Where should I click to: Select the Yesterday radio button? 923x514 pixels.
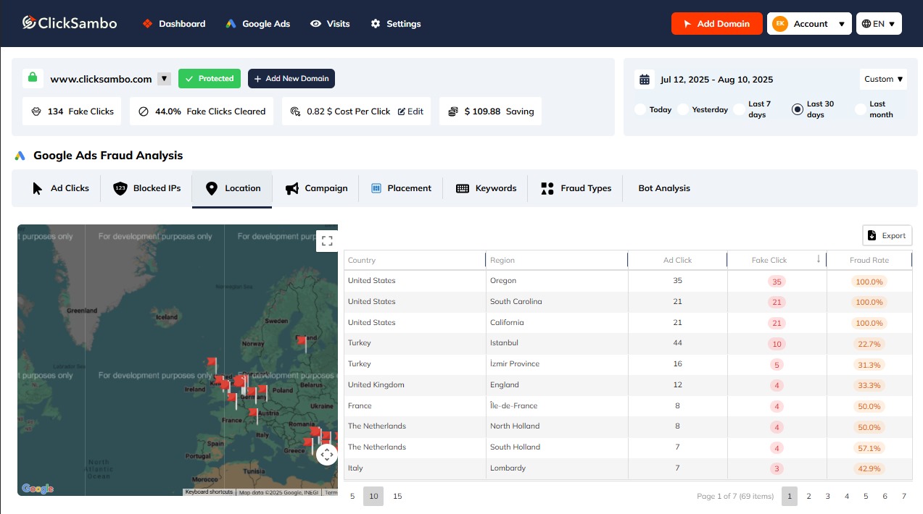[683, 109]
